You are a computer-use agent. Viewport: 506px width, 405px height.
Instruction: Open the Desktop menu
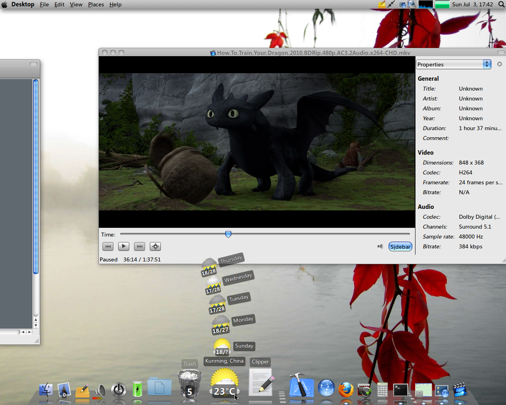[23, 4]
